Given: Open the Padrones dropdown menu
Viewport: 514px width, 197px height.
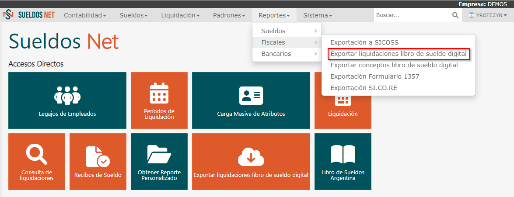Looking at the screenshot, I should tap(229, 15).
